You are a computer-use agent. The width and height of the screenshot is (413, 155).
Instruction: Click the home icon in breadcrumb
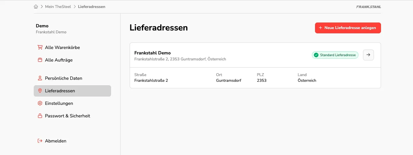point(36,7)
